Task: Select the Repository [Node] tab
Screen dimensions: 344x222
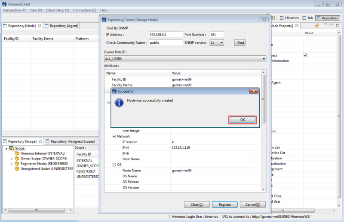Action: (22, 26)
